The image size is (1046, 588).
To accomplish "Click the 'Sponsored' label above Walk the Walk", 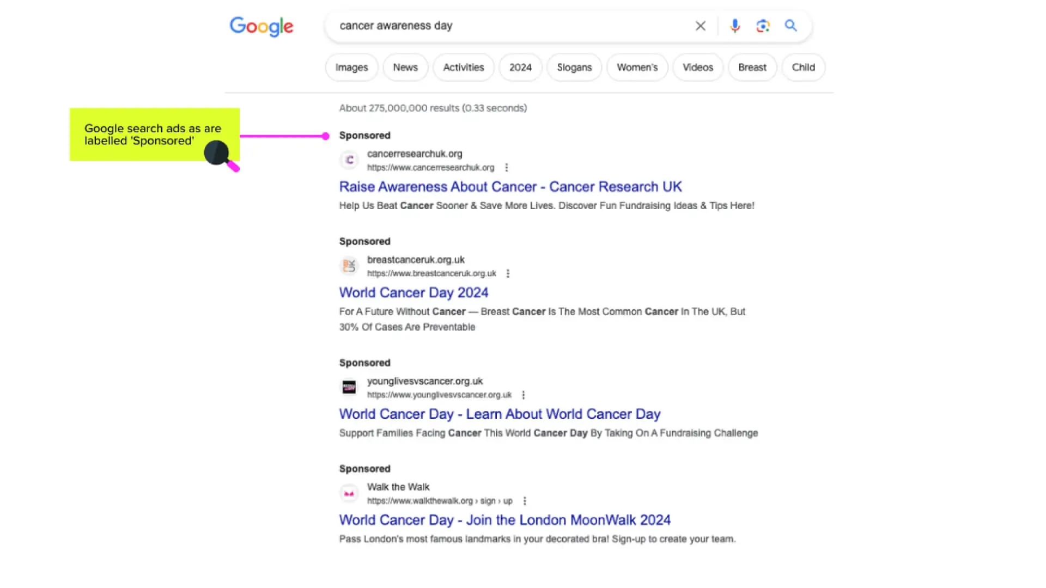I will pyautogui.click(x=364, y=469).
